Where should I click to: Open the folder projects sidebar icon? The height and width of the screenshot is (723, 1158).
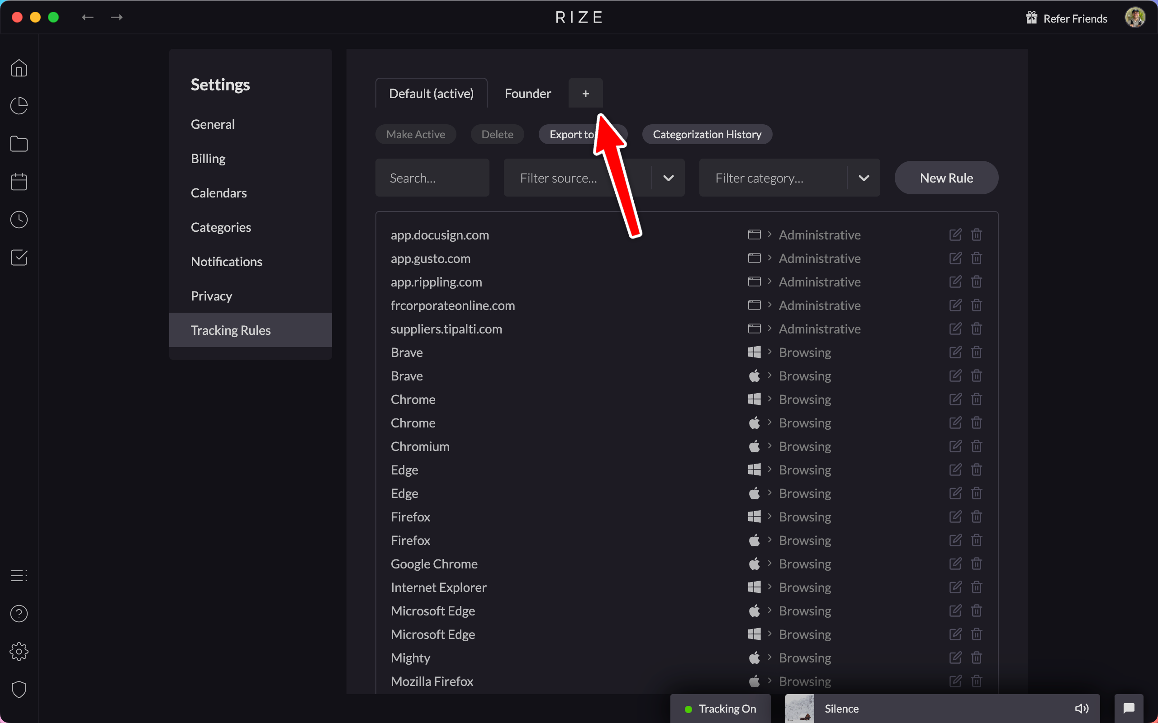(19, 143)
